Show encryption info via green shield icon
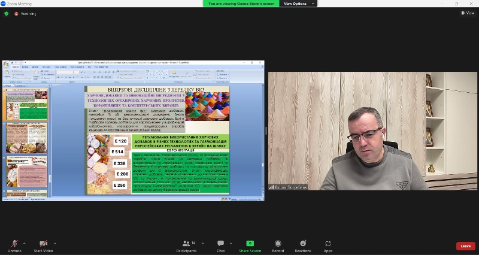Image resolution: width=479 pixels, height=255 pixels. pos(6,13)
